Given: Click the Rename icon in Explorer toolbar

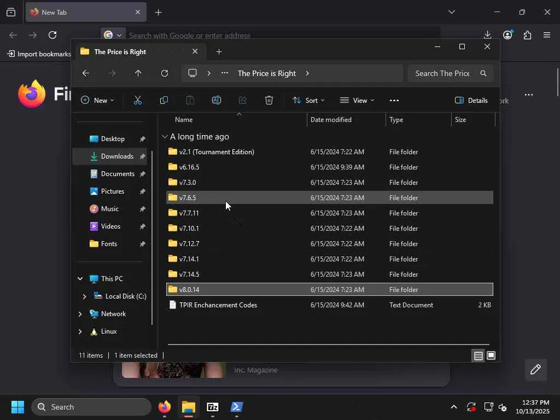Looking at the screenshot, I should [x=217, y=101].
